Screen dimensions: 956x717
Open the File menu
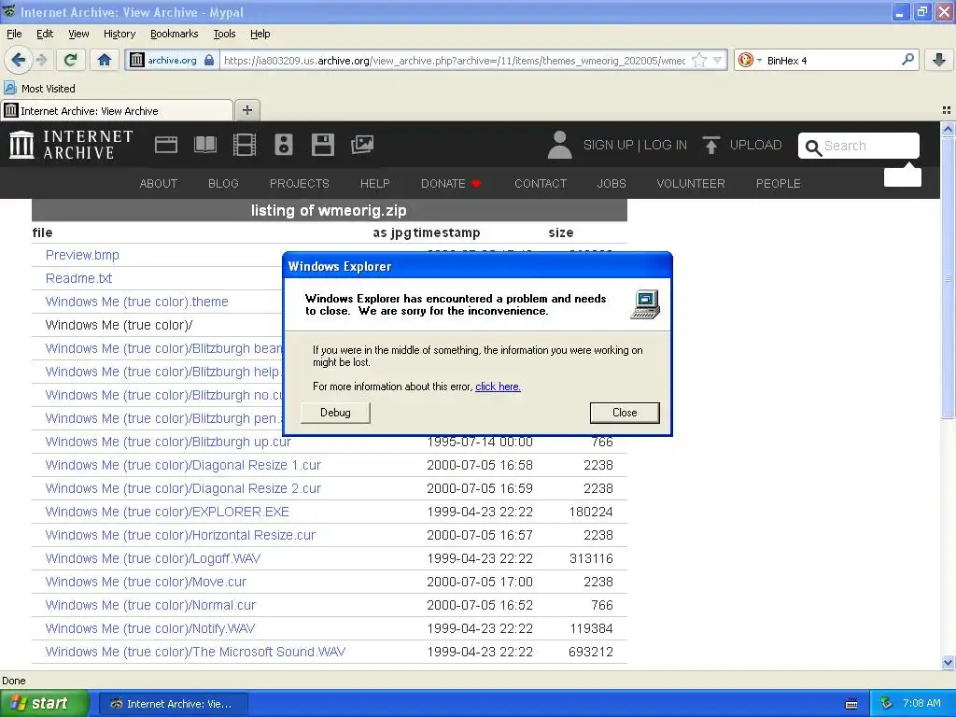[14, 34]
